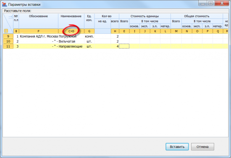Select row header 10
Image resolution: width=231 pixels, height=158 pixels.
[x=8, y=41]
